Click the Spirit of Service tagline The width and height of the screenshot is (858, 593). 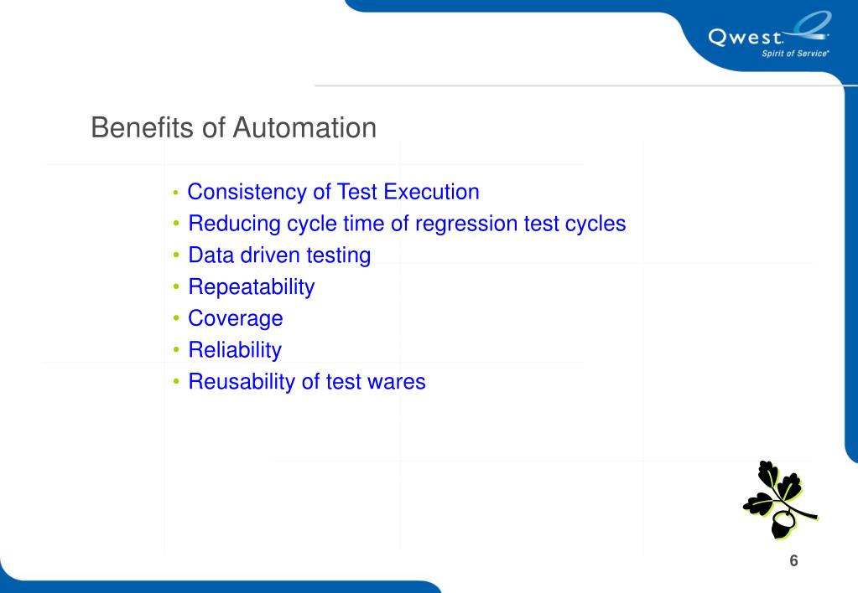795,53
